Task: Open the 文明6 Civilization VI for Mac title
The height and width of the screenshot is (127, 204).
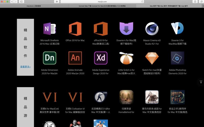Action: 75,110
